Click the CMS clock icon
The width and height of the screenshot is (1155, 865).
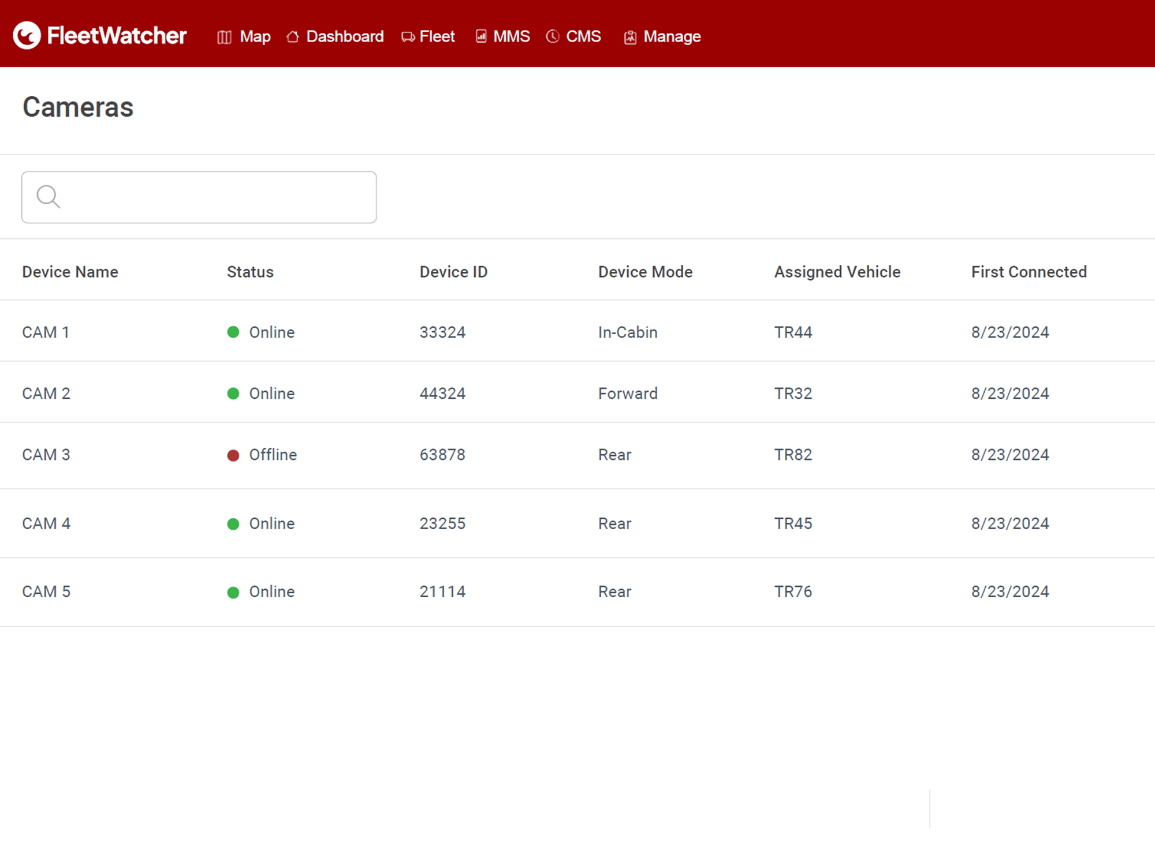553,36
